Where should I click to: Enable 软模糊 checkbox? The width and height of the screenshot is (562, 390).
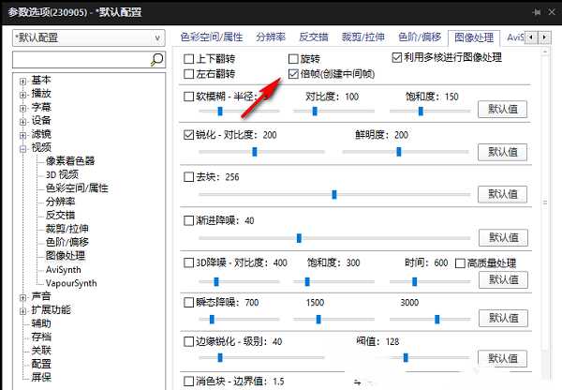tap(188, 97)
